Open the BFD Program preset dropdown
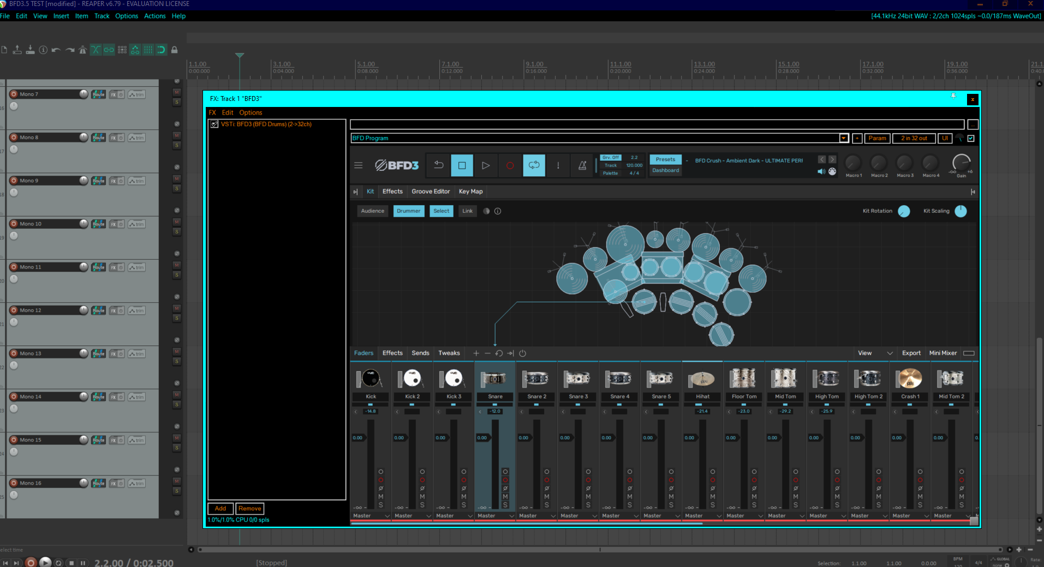The image size is (1044, 567). [x=844, y=138]
